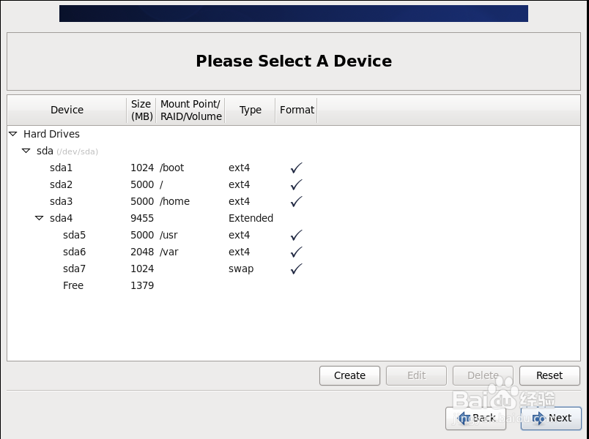Click the Extended type cell
The height and width of the screenshot is (439, 589).
(x=251, y=218)
